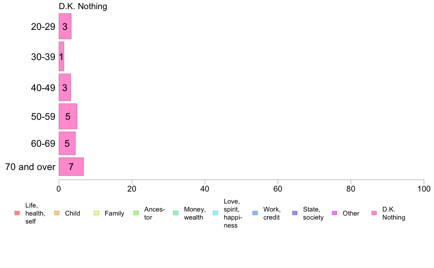The width and height of the screenshot is (434, 268).
Task: Click the Ancestor legend green swatch
Action: pyautogui.click(x=136, y=213)
